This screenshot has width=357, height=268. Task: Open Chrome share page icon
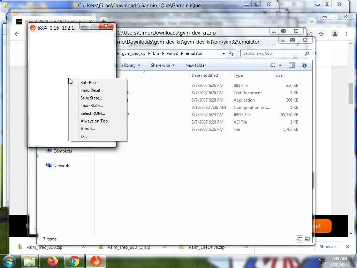tap(310, 34)
